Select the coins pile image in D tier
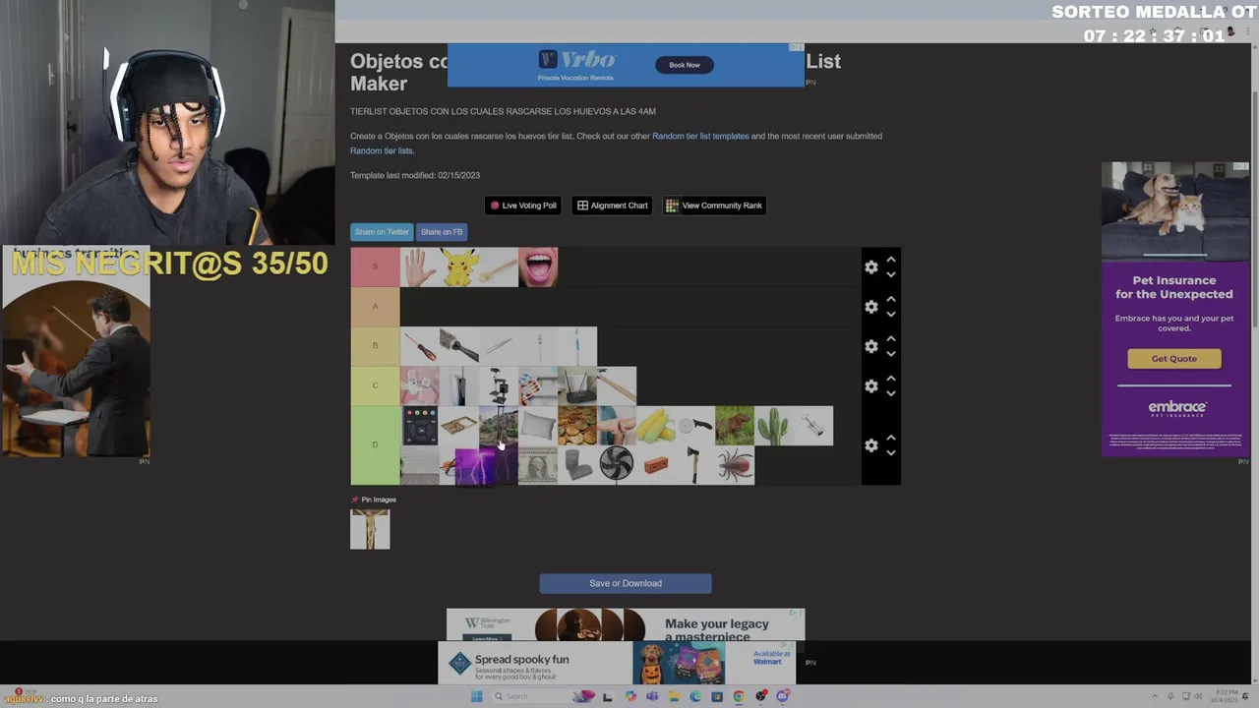 pos(577,426)
